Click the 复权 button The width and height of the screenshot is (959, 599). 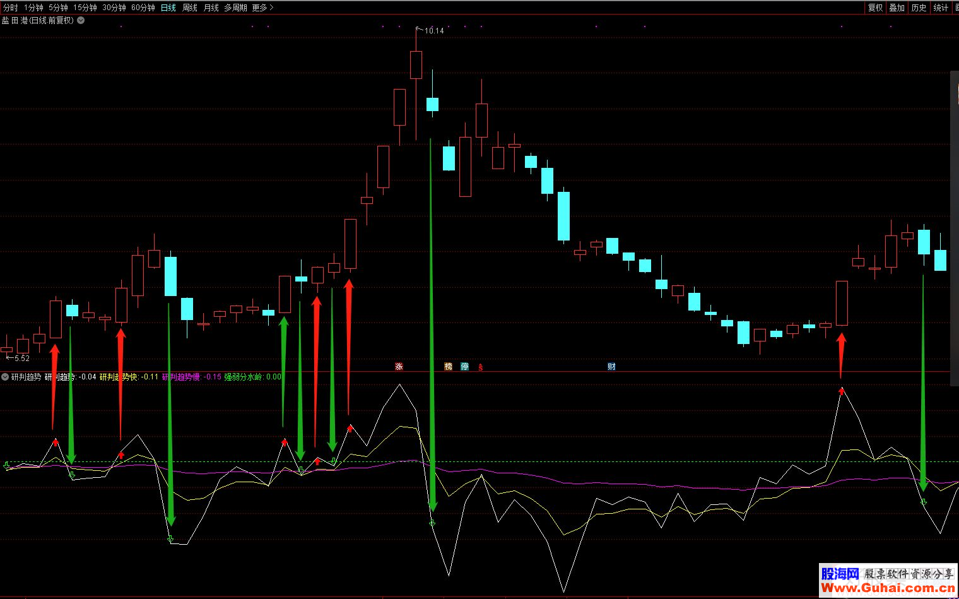point(876,8)
